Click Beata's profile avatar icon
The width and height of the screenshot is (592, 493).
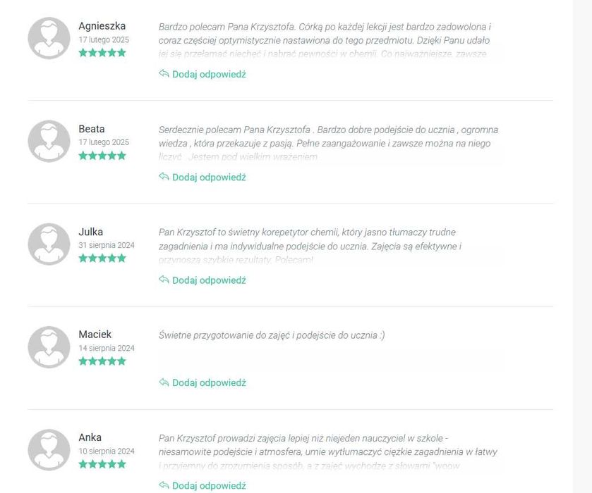[49, 141]
